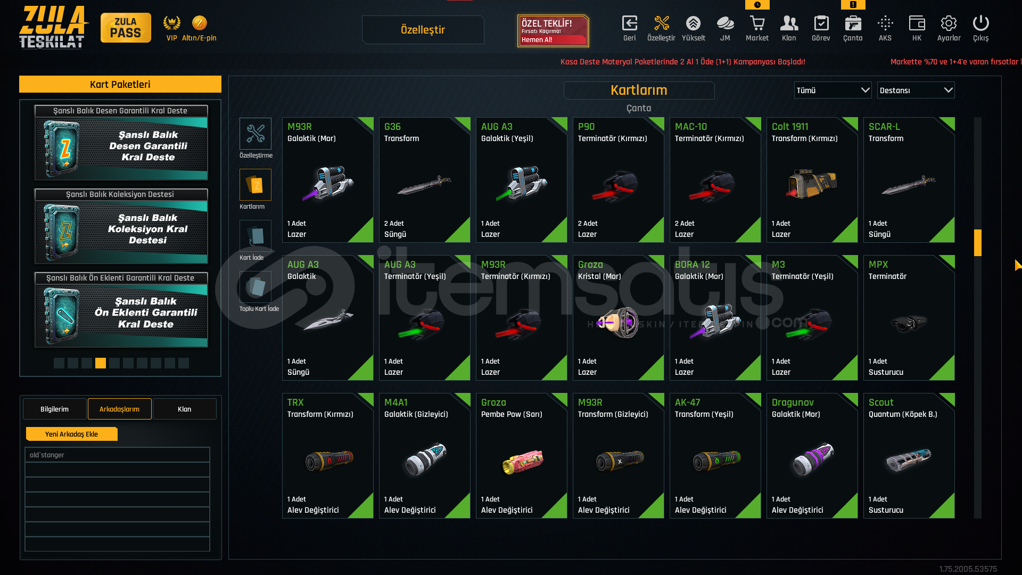Image resolution: width=1022 pixels, height=575 pixels.
Task: Click the Görev tasks icon
Action: pyautogui.click(x=821, y=23)
